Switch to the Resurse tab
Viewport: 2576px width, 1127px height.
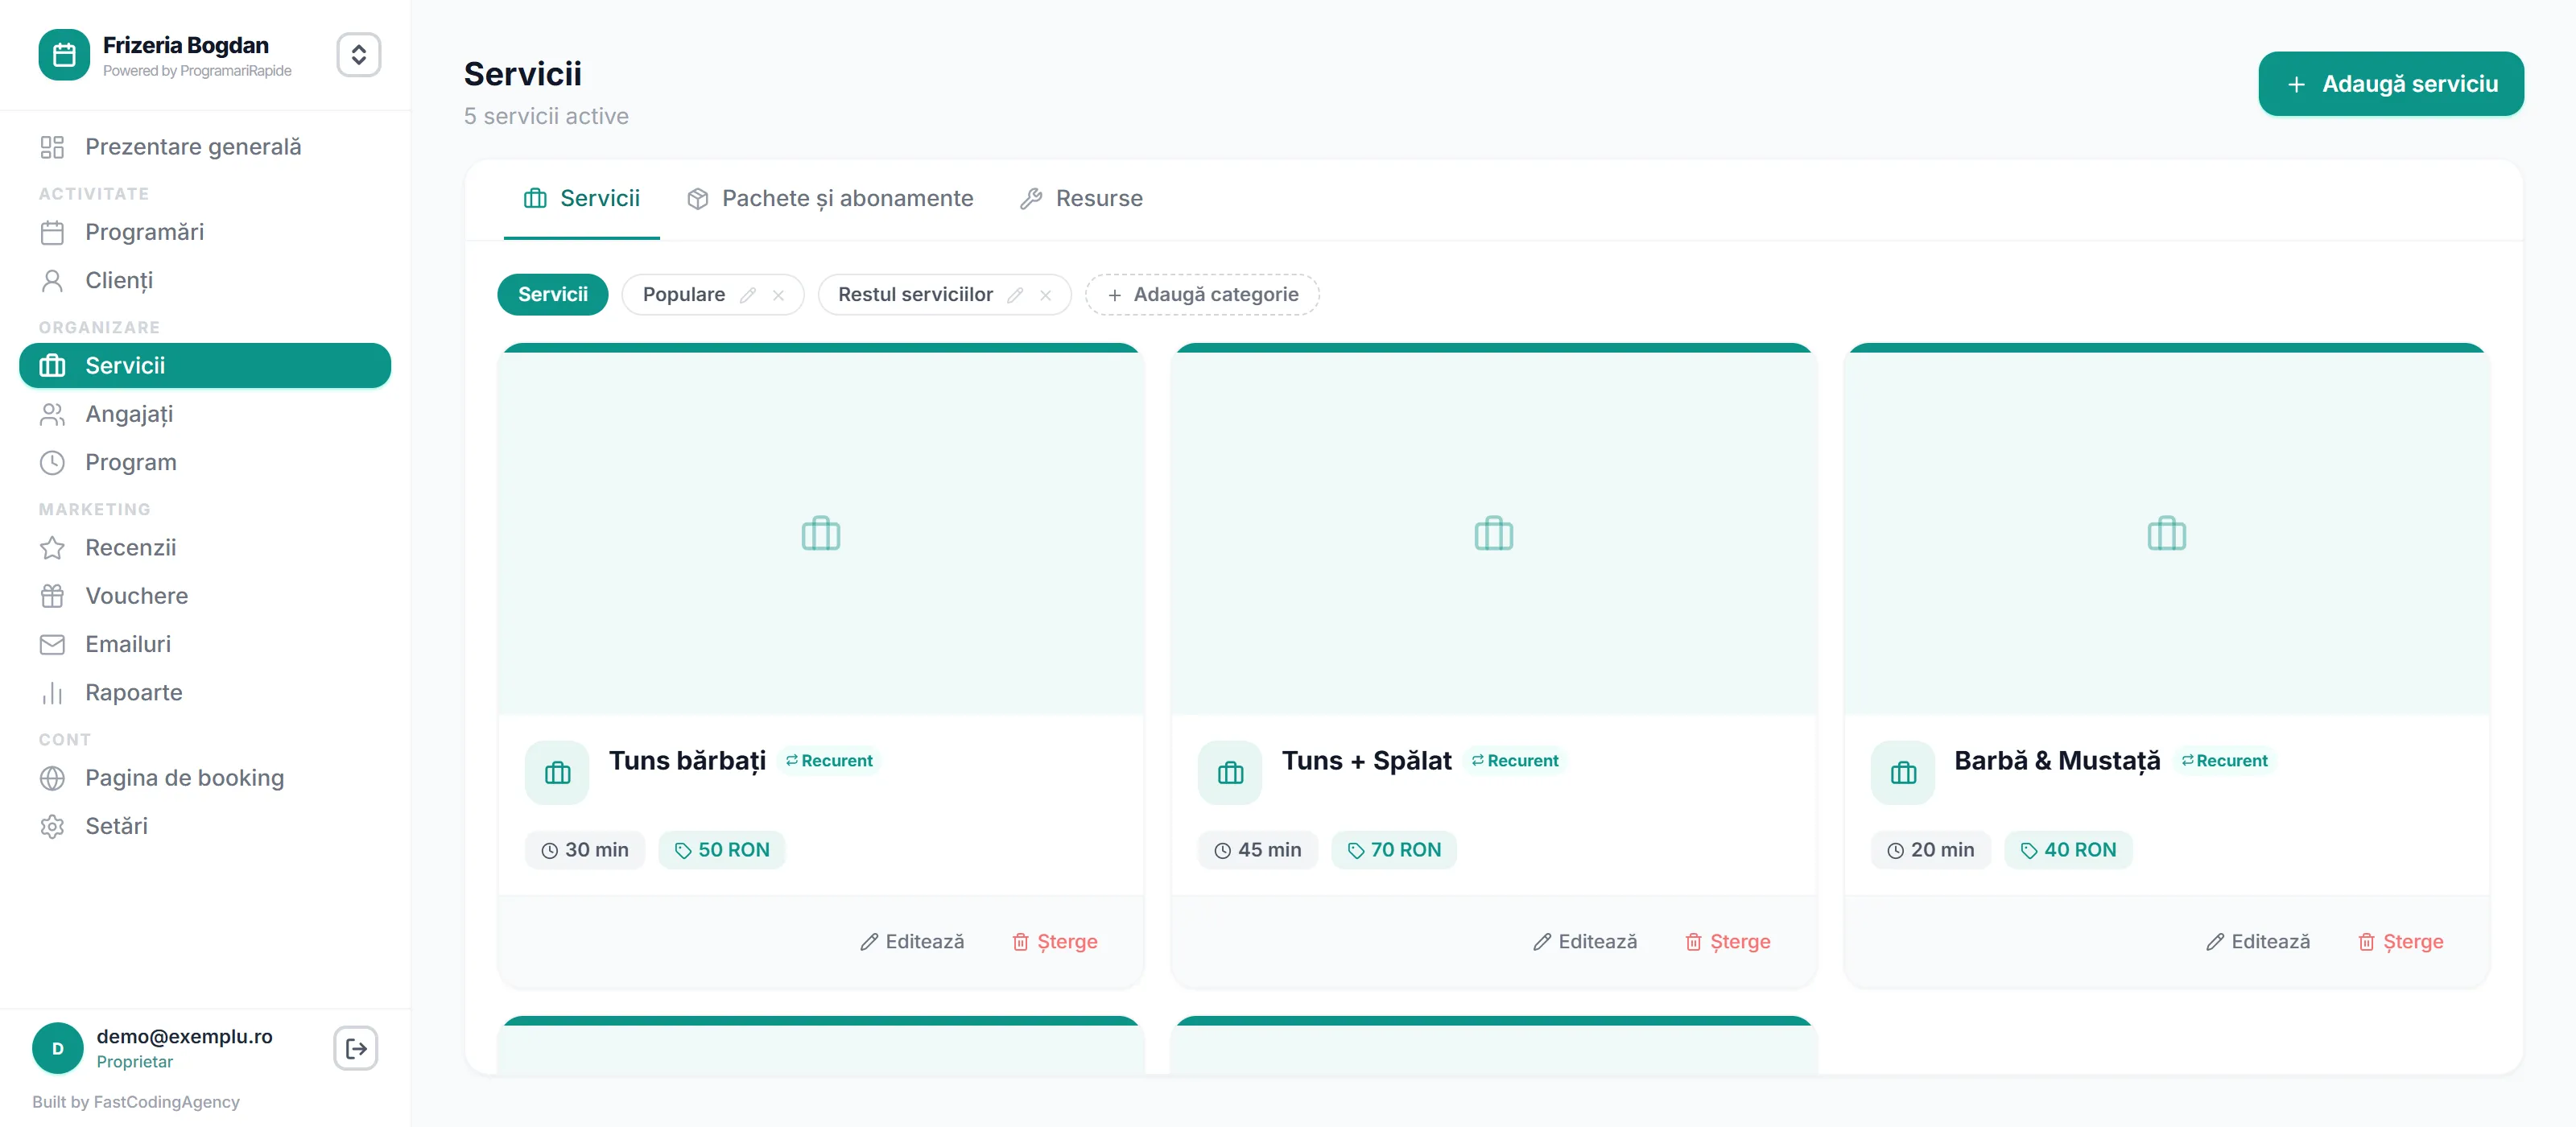click(1081, 198)
